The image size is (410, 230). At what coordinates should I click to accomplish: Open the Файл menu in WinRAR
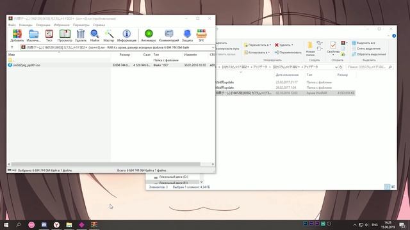[x=12, y=25]
